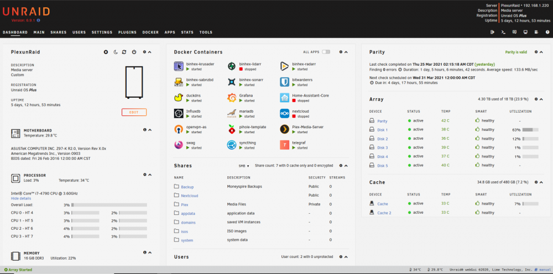Click the server case thumbnail image

point(134,82)
